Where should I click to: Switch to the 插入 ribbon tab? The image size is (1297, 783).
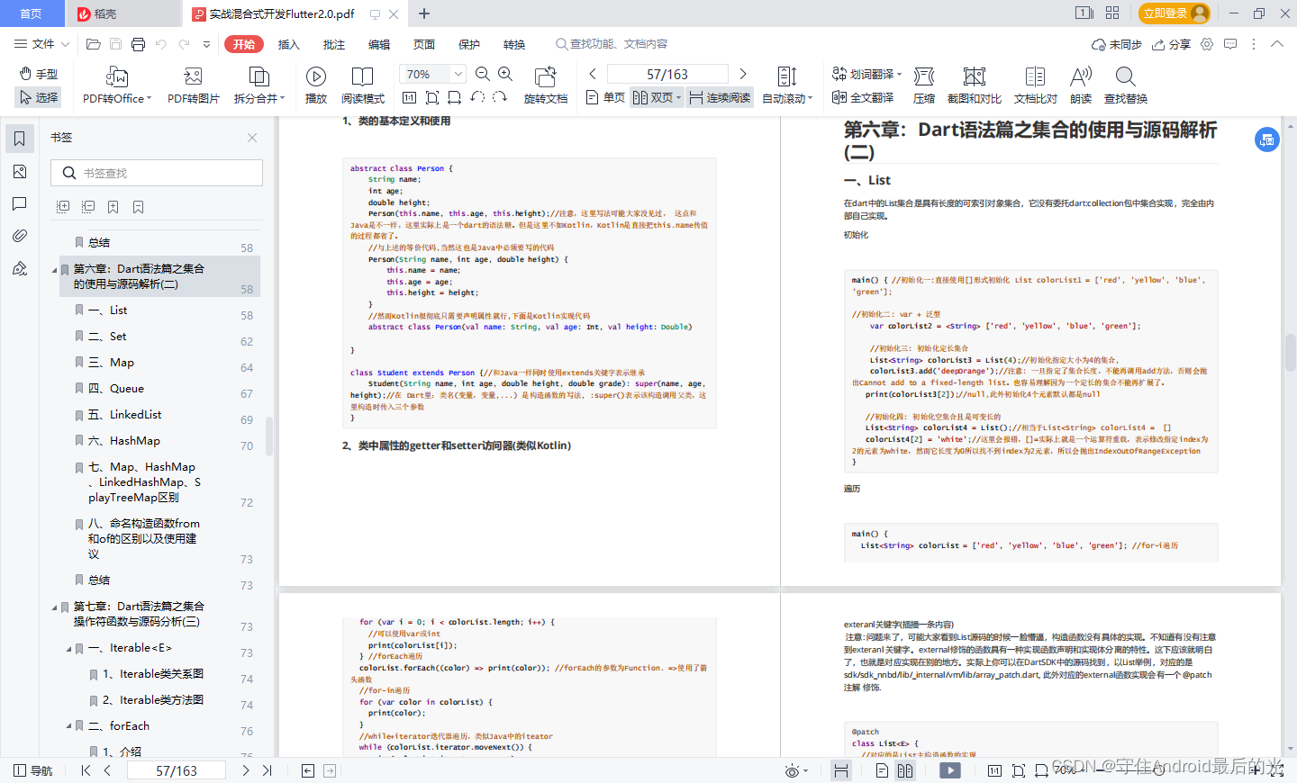click(x=288, y=44)
